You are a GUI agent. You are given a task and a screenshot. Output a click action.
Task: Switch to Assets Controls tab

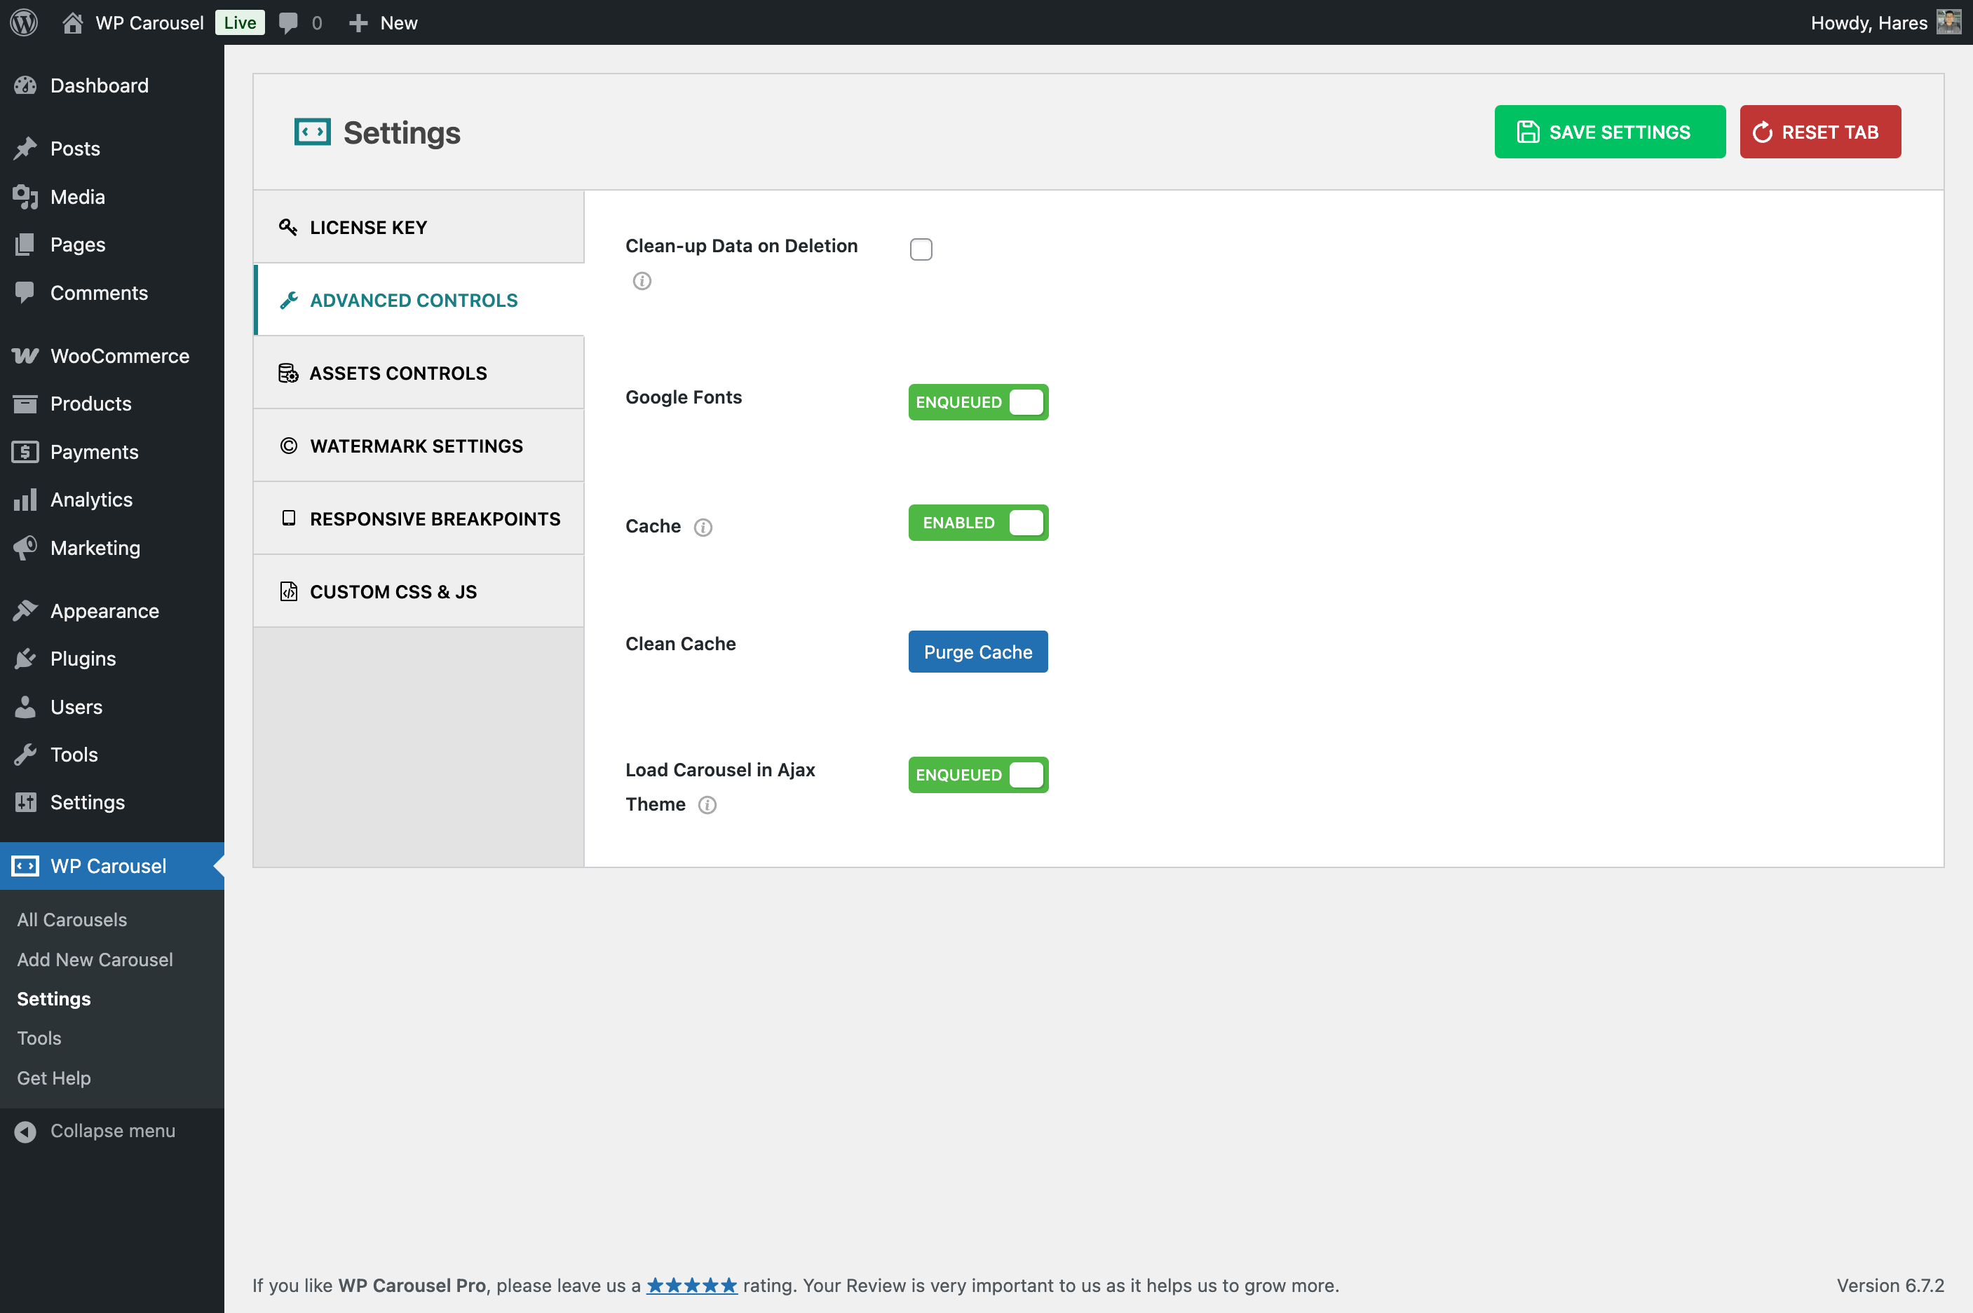pos(419,373)
